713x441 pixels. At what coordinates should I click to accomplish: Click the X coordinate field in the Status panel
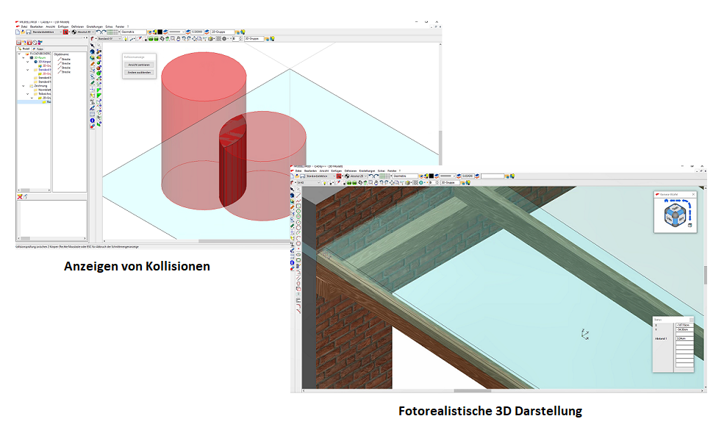tap(685, 325)
